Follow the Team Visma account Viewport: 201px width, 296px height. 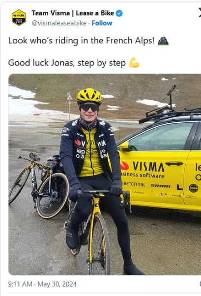pyautogui.click(x=102, y=23)
